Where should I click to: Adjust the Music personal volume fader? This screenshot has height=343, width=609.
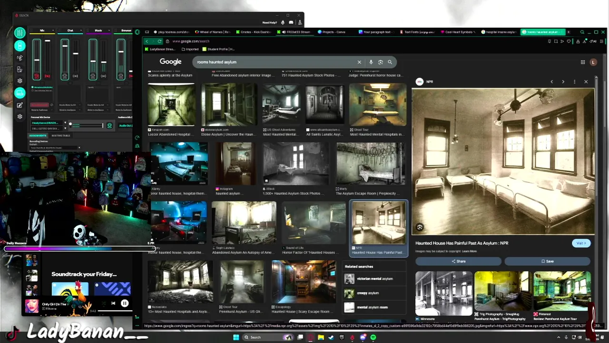tap(93, 61)
